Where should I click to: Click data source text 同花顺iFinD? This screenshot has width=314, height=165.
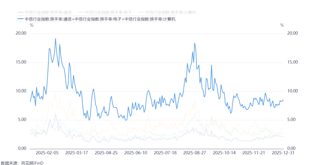point(32,163)
